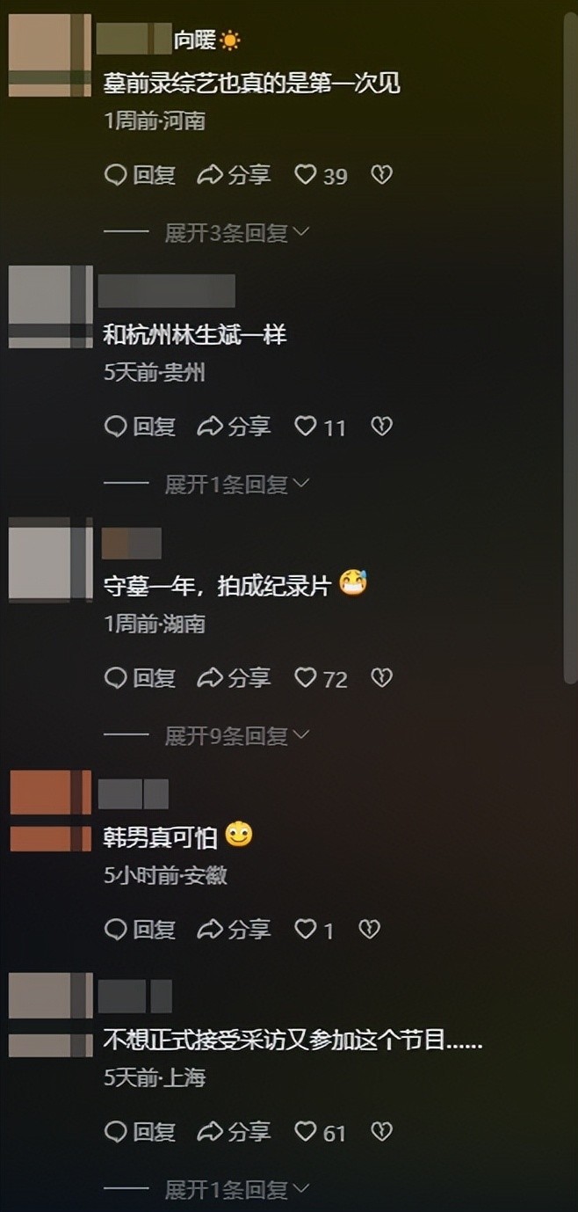Expand 展开9条回复 replies

236,735
